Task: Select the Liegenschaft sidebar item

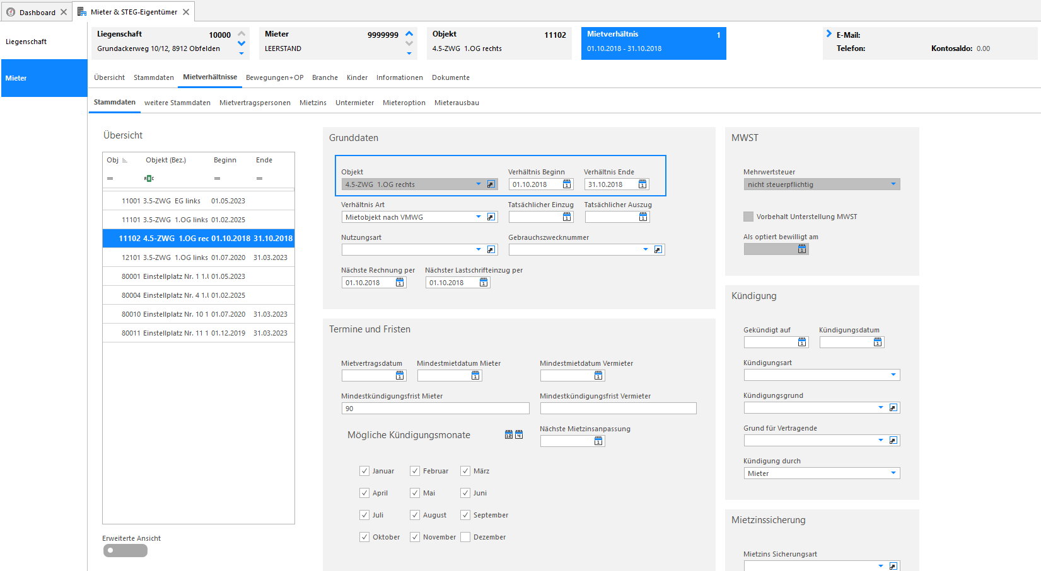Action: click(44, 42)
